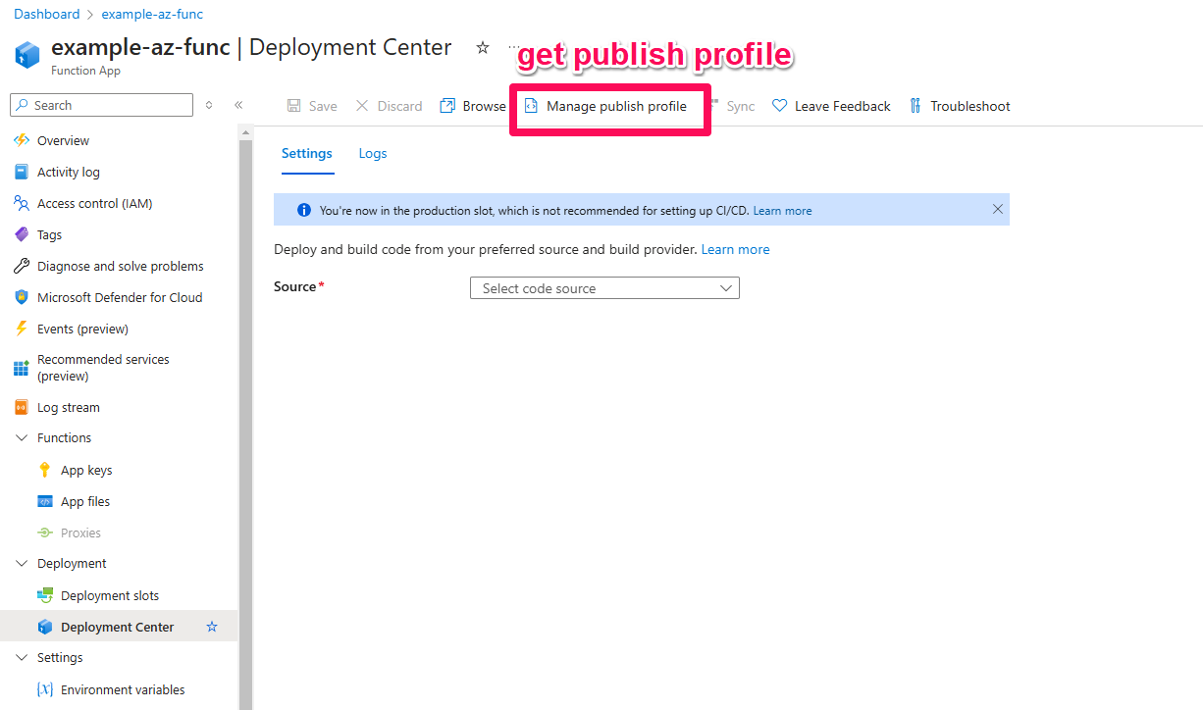The image size is (1203, 710).
Task: Click Learn more in the production slot banner
Action: click(x=782, y=211)
